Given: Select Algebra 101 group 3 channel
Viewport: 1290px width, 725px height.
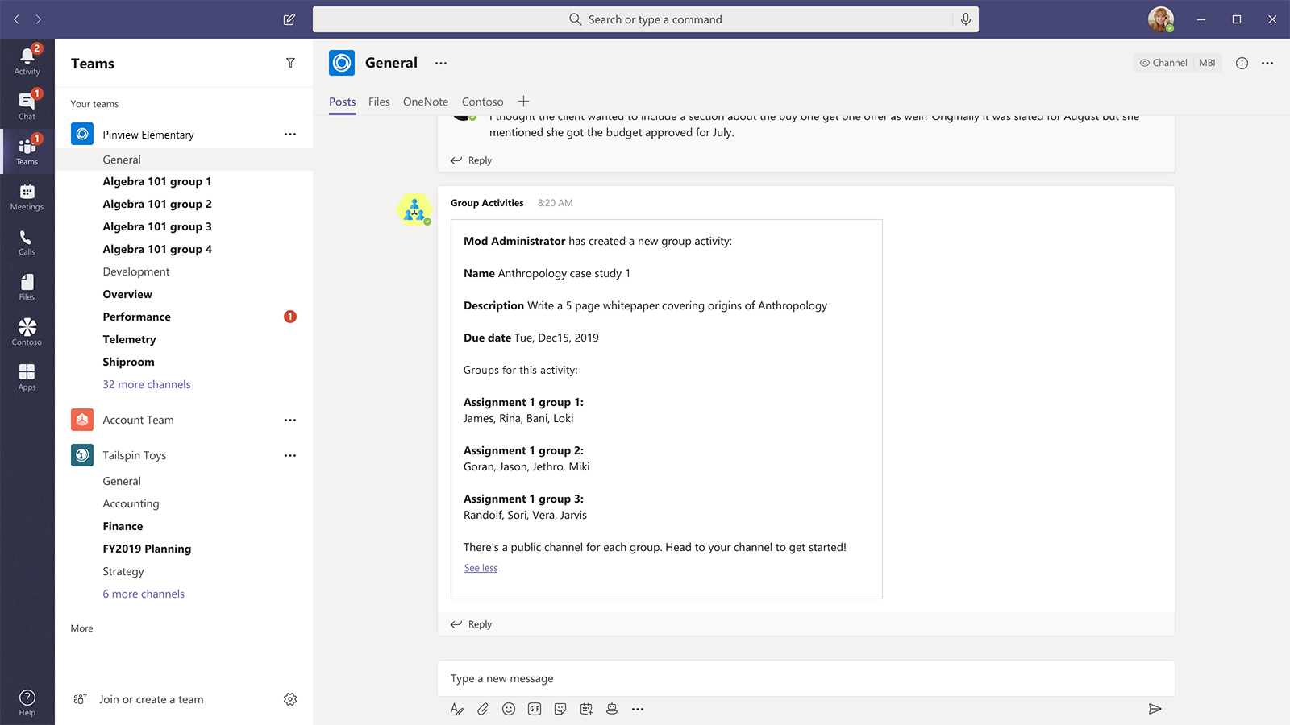Looking at the screenshot, I should [x=157, y=226].
